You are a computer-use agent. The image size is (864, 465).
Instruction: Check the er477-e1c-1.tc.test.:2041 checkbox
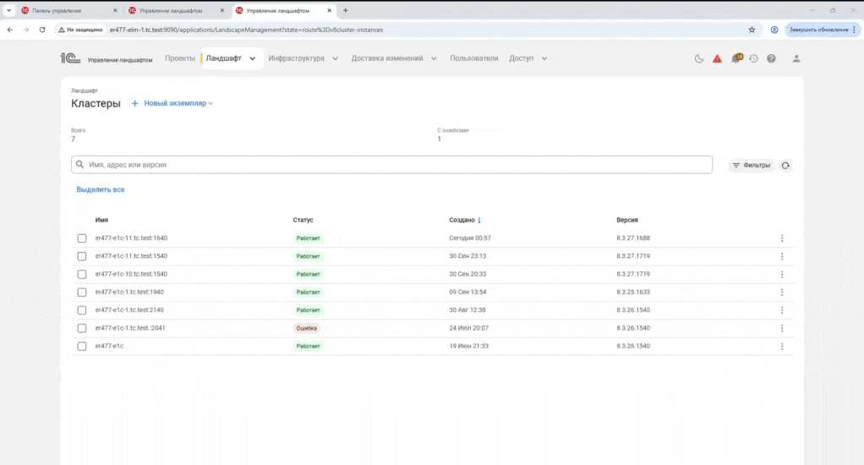[81, 328]
